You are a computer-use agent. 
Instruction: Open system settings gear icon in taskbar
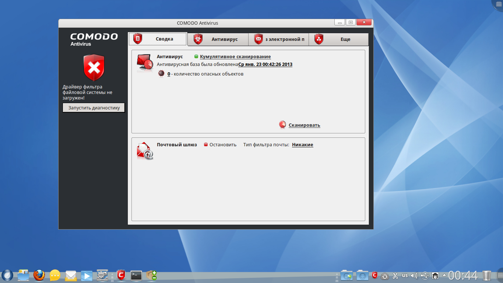[x=102, y=275]
